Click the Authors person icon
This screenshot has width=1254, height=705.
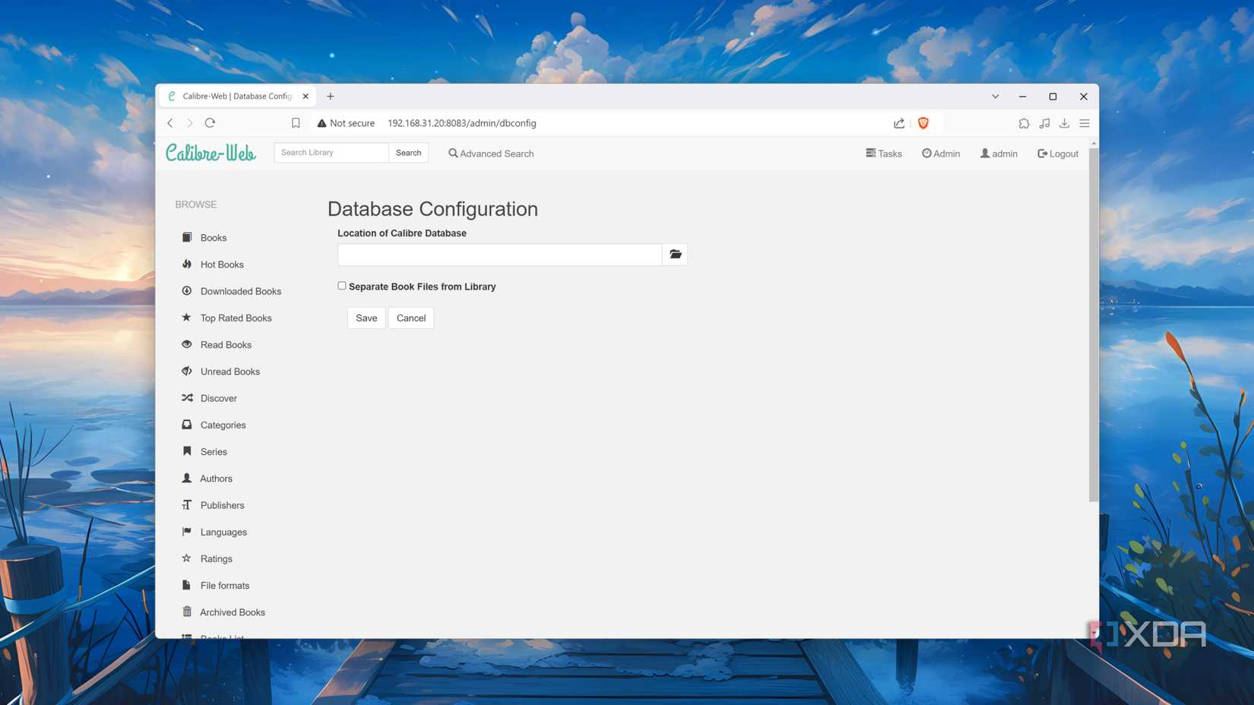(x=187, y=478)
